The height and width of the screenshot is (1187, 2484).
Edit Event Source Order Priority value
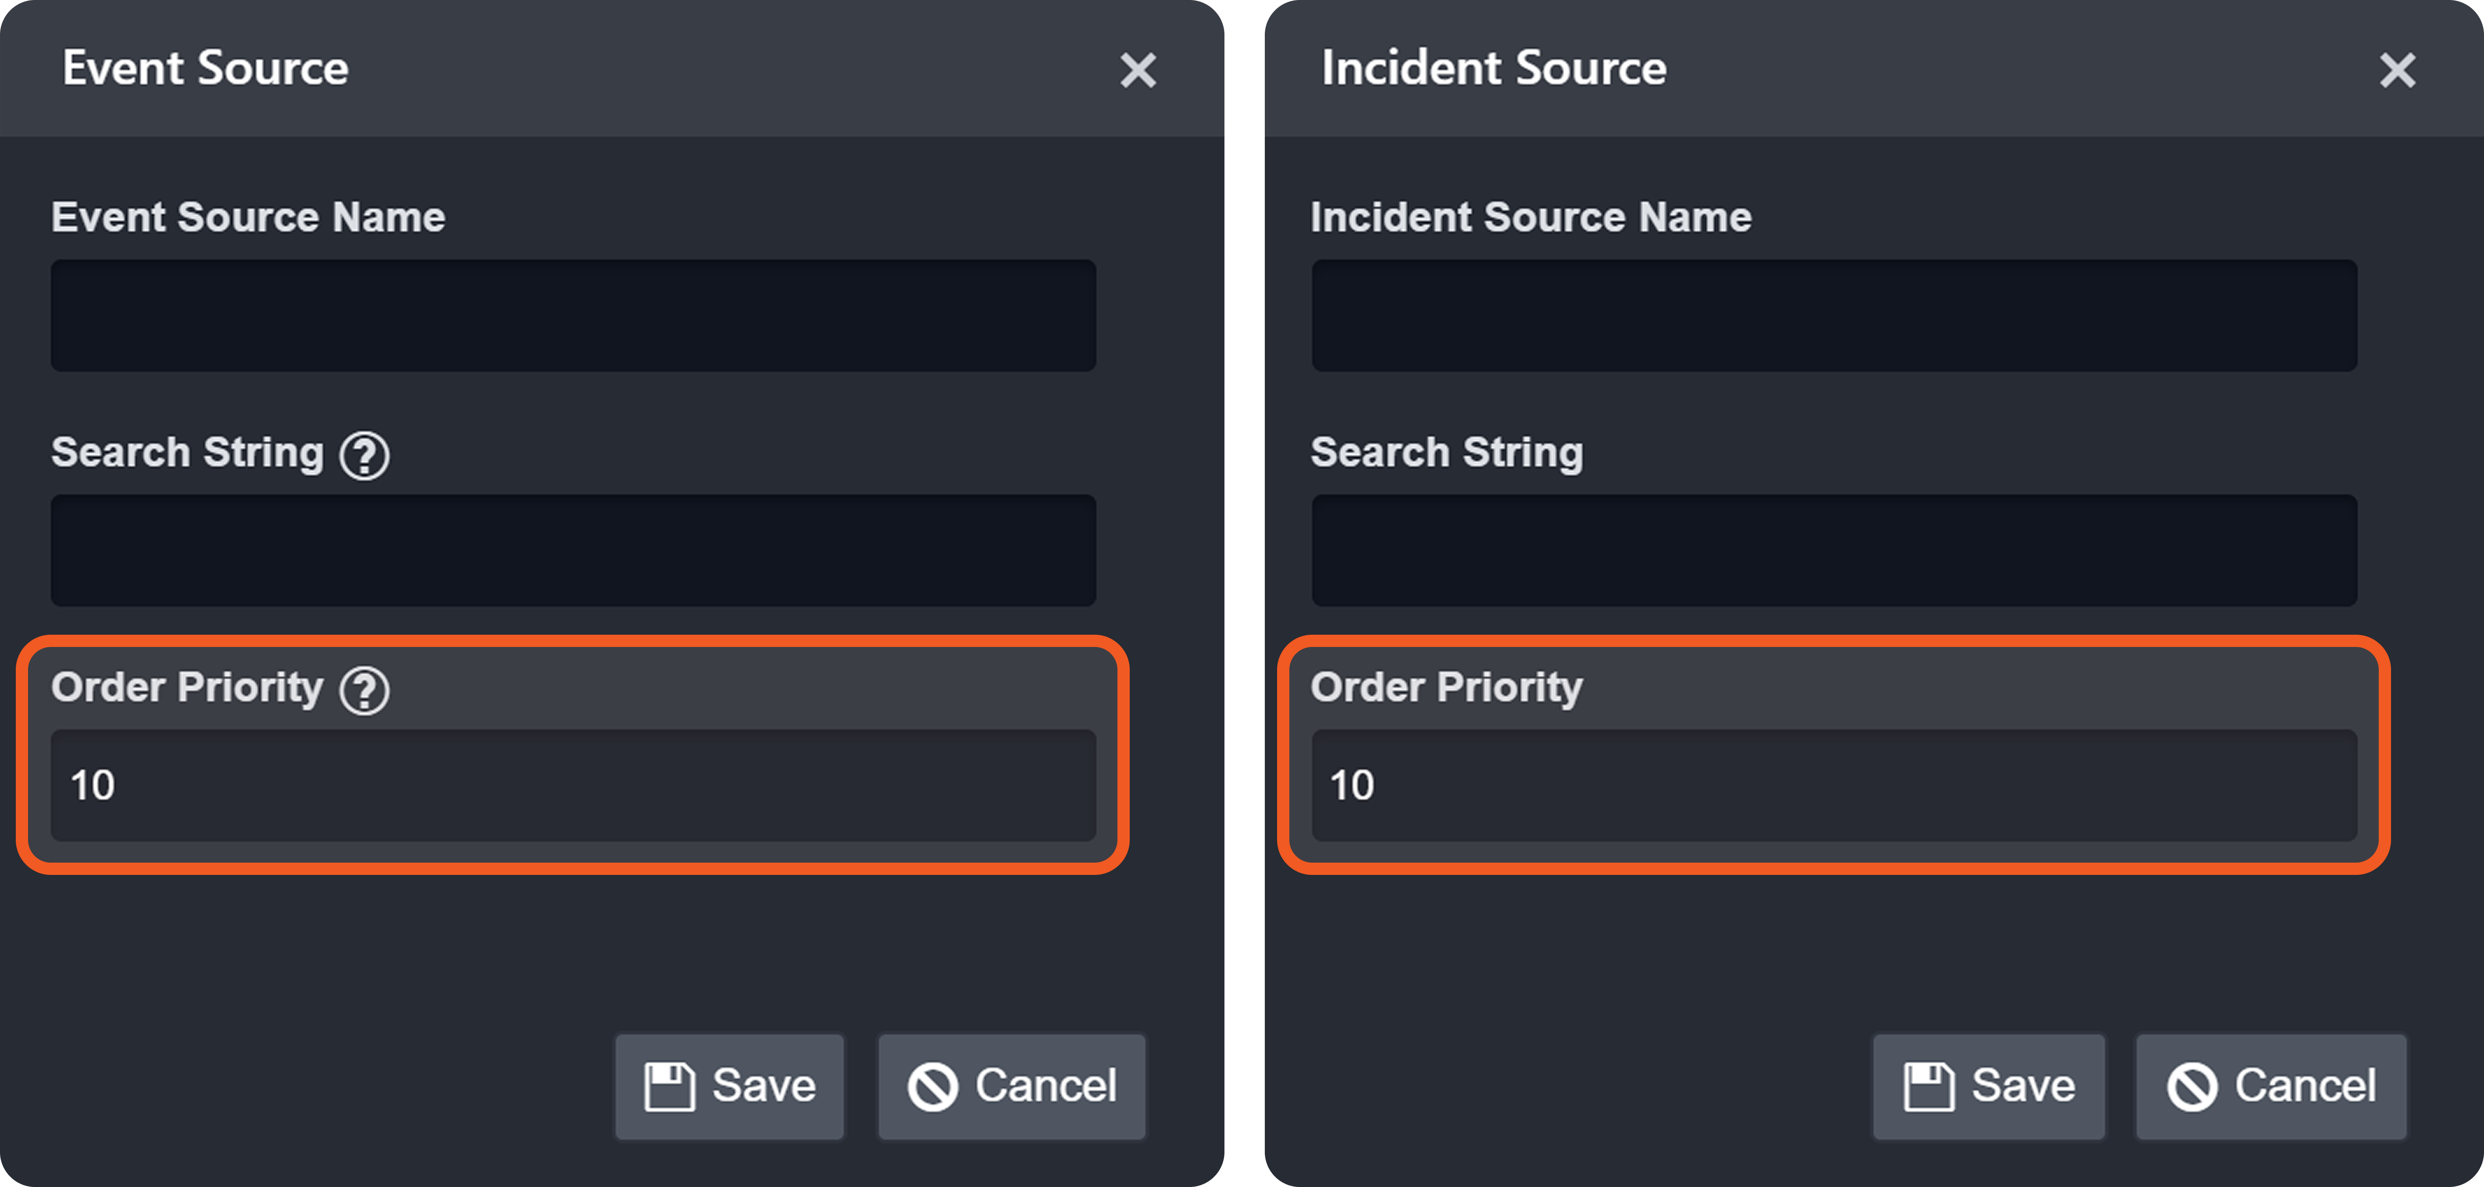click(573, 785)
